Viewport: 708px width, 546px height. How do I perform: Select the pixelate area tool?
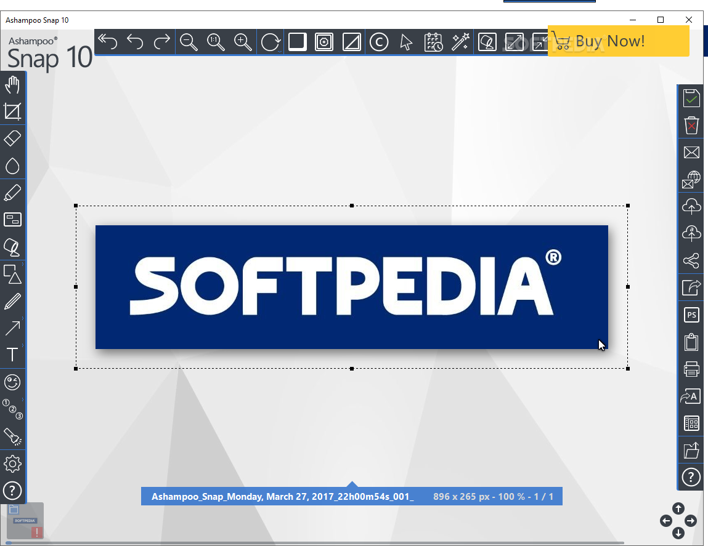point(12,220)
